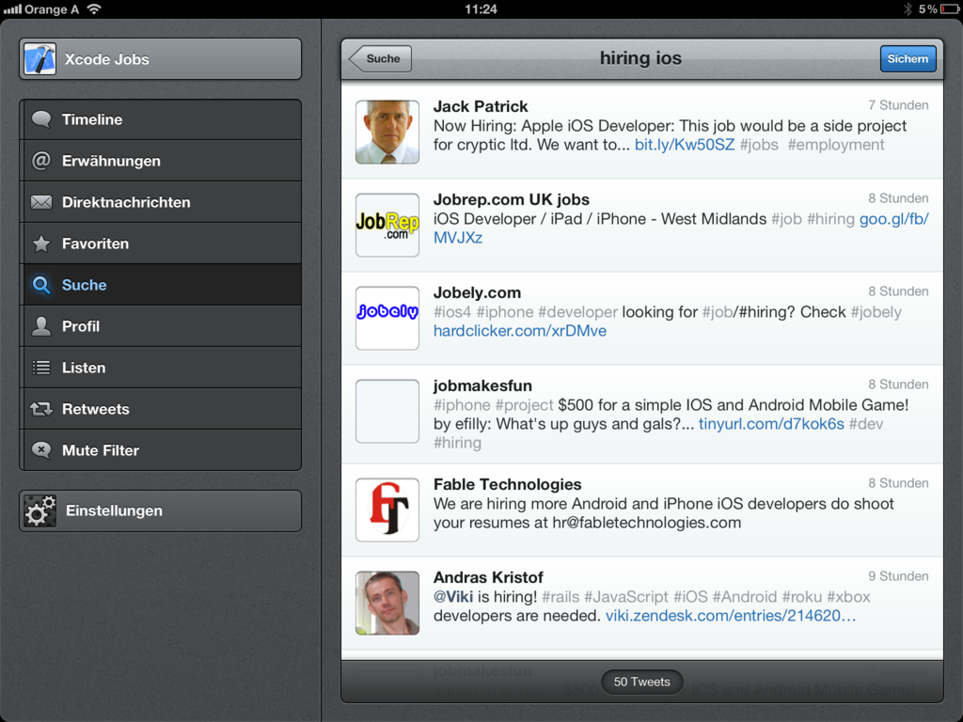963x722 pixels.
Task: Tap the #employment hashtag
Action: tap(835, 145)
